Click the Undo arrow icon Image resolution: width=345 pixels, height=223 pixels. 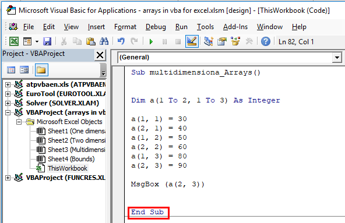(x=121, y=41)
